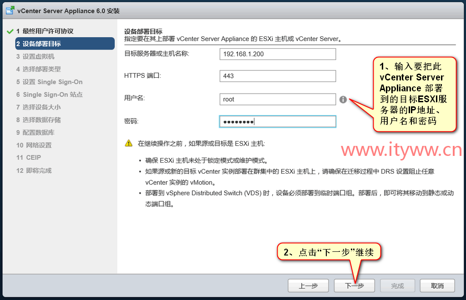This screenshot has width=466, height=300.
Task: Click the bullet about DRS and vMotion
Action: pyautogui.click(x=290, y=177)
